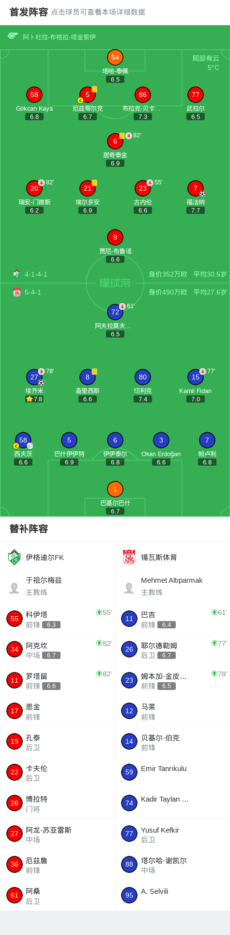The width and height of the screenshot is (230, 935).
Task: Tap substitute 88 塔尔哈-谢凯尔
Action: point(172,865)
